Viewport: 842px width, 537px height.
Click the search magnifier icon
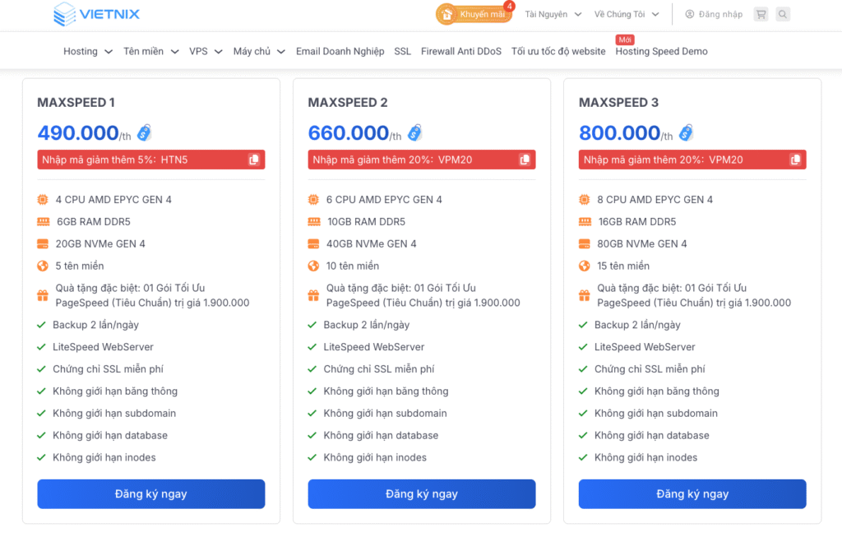(783, 14)
